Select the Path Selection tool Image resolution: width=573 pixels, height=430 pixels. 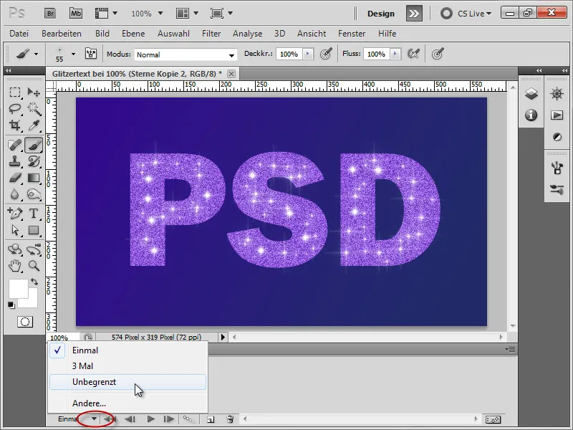pos(15,230)
